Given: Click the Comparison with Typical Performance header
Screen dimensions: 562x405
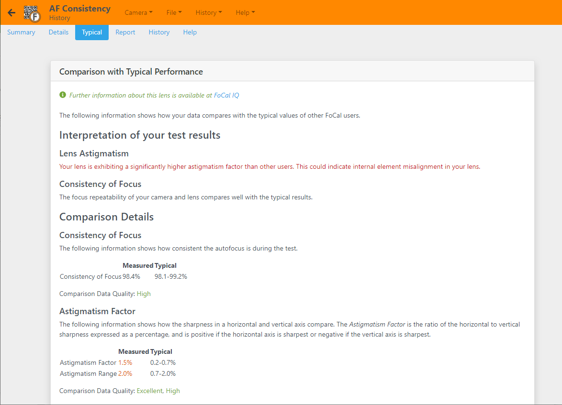Looking at the screenshot, I should coord(131,72).
